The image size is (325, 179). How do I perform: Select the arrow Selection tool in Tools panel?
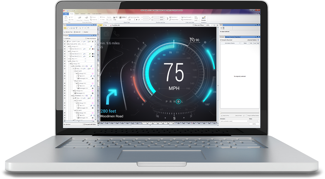coord(65,28)
